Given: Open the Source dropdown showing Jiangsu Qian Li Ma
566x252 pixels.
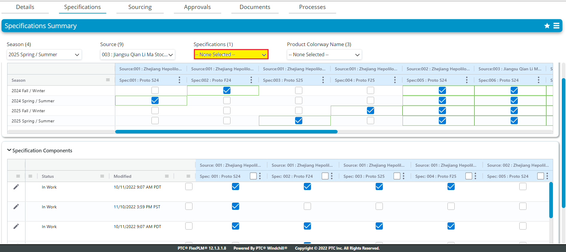Looking at the screenshot, I should 137,54.
